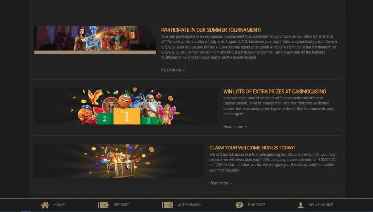Click the treasure chest bonus banner
This screenshot has width=373, height=212.
[x=119, y=161]
